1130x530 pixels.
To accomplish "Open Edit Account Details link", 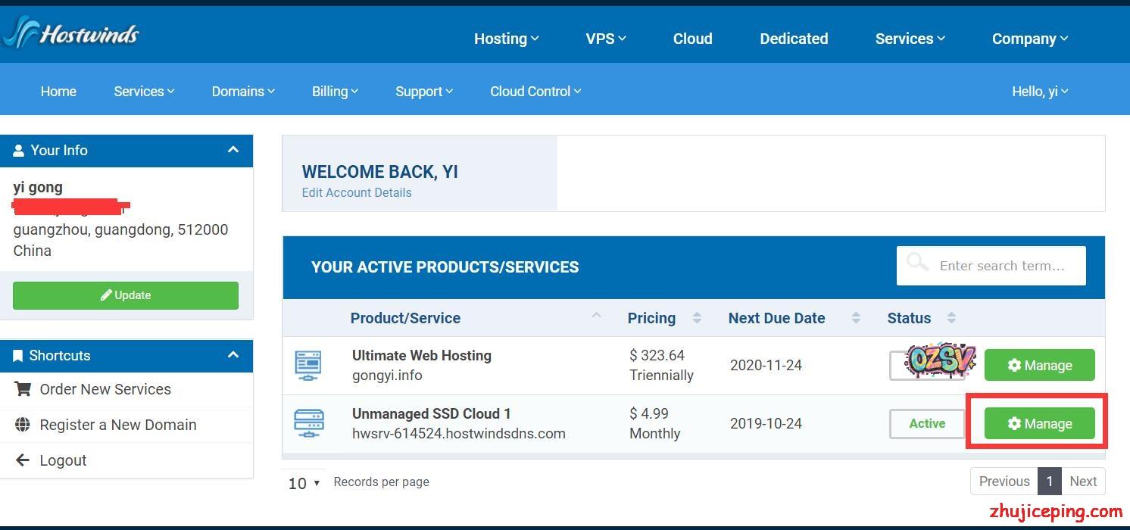I will (357, 192).
